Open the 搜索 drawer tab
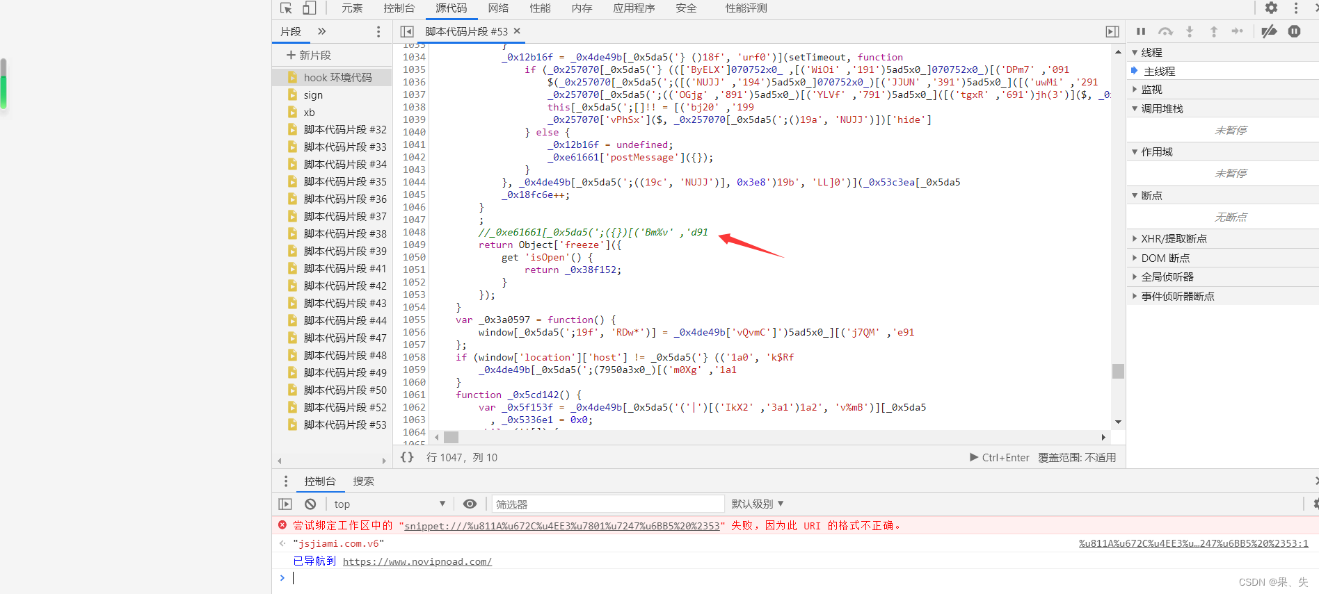 (363, 481)
